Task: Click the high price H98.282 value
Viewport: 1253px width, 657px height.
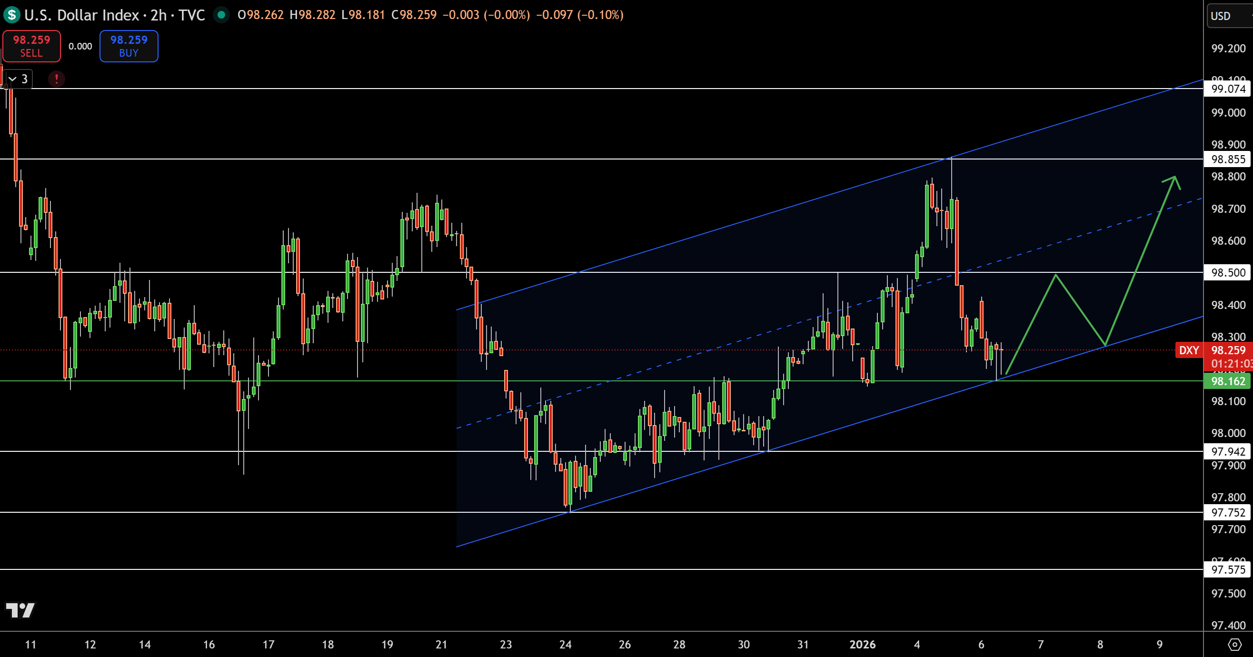Action: pyautogui.click(x=312, y=15)
